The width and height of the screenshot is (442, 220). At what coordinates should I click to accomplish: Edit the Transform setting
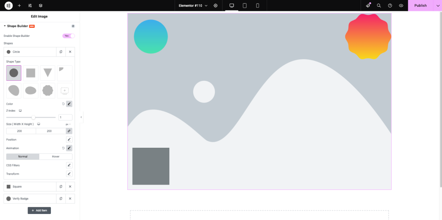click(69, 174)
